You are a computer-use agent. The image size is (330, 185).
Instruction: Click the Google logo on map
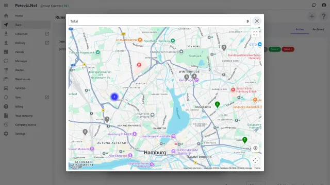[76, 167]
